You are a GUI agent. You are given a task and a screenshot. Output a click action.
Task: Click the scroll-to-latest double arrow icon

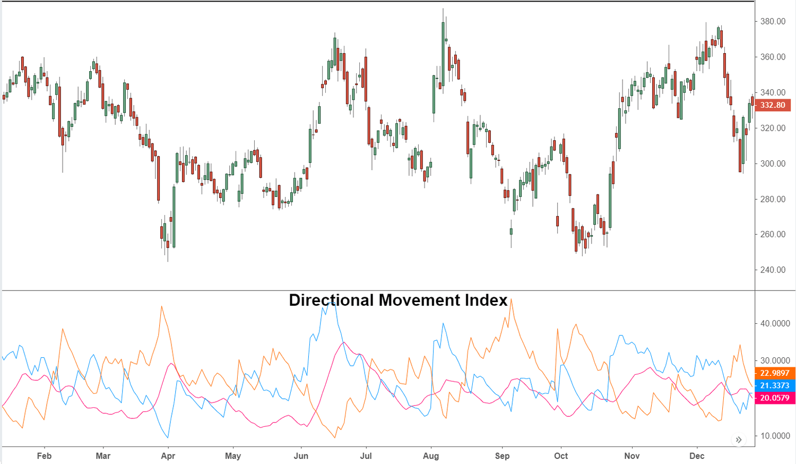click(x=739, y=440)
